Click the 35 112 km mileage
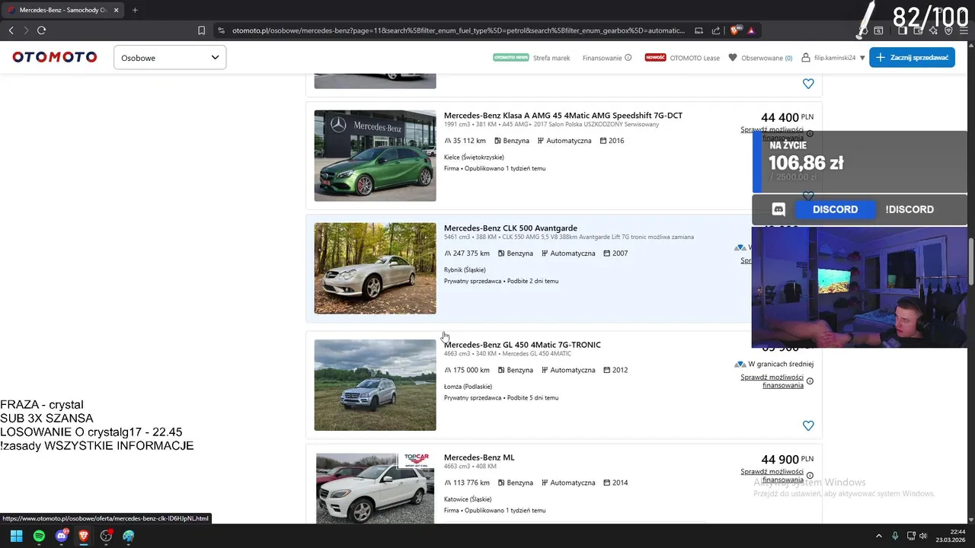The height and width of the screenshot is (548, 975). [x=469, y=141]
